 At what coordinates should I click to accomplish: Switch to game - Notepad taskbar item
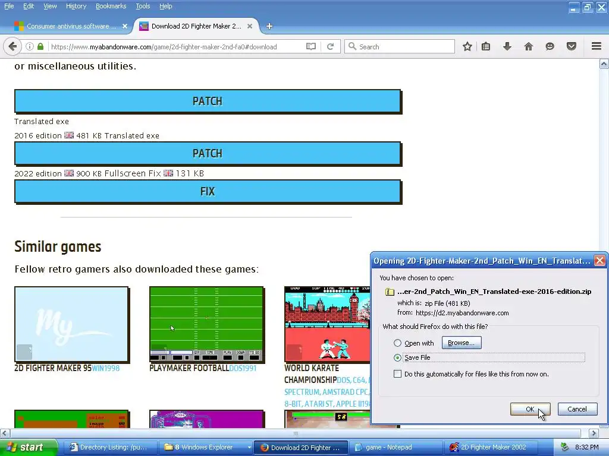[x=395, y=448]
